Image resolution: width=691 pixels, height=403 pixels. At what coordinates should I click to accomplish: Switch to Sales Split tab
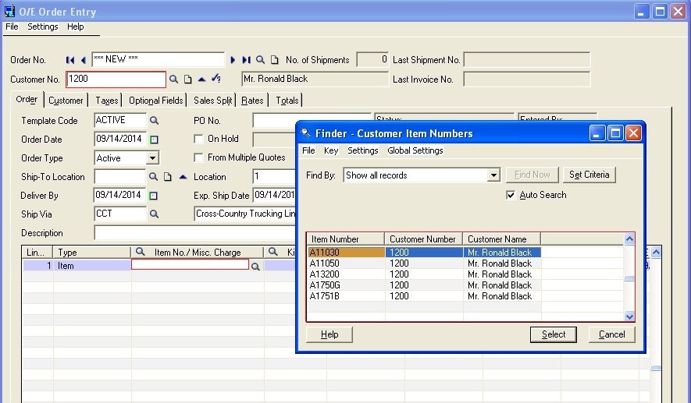pyautogui.click(x=212, y=101)
